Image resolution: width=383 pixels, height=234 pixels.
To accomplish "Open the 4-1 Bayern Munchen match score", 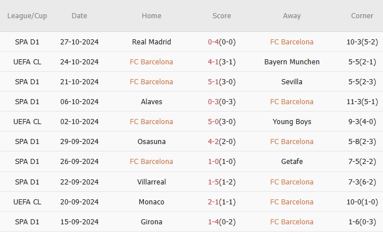I will (x=221, y=61).
